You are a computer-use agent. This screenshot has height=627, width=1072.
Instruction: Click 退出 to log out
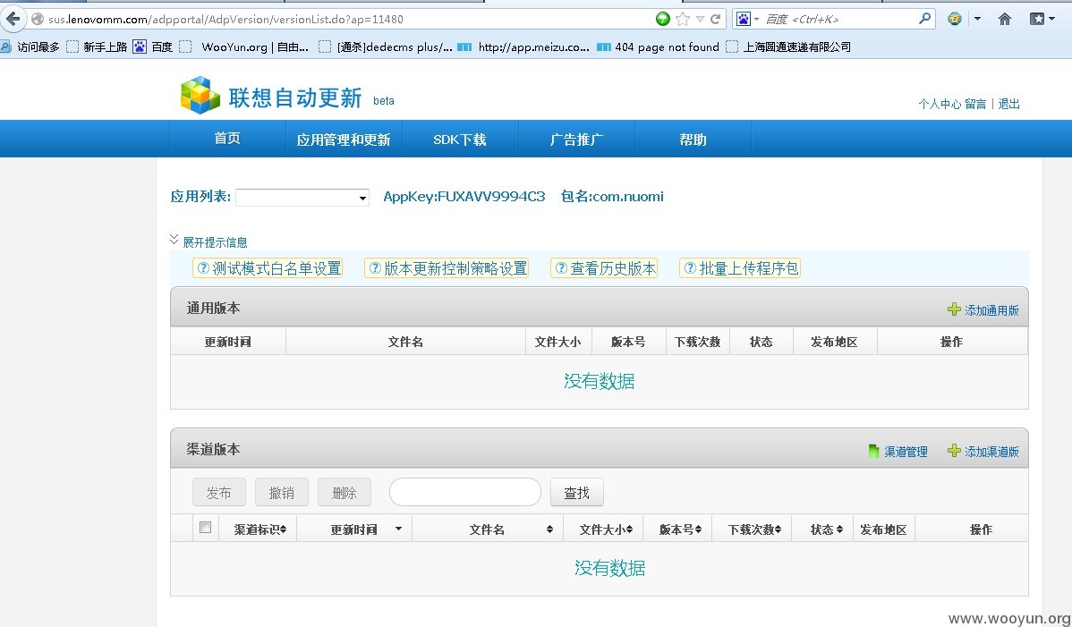point(1009,104)
